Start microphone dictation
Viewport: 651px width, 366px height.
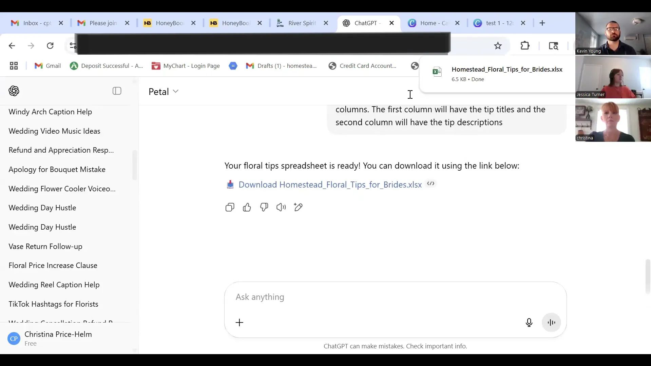click(x=529, y=323)
